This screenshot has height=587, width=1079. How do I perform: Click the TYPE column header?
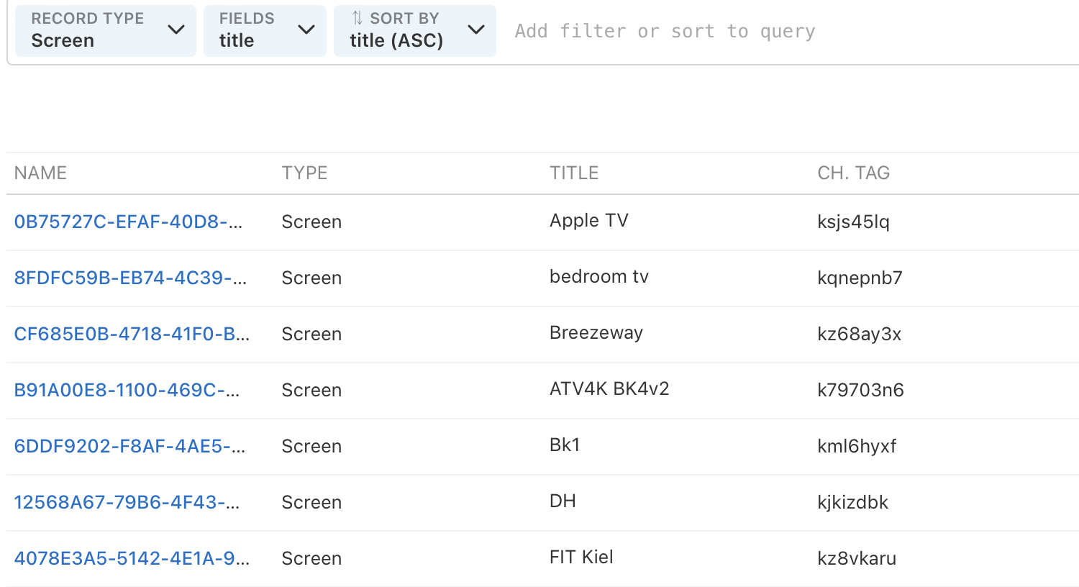pos(304,173)
